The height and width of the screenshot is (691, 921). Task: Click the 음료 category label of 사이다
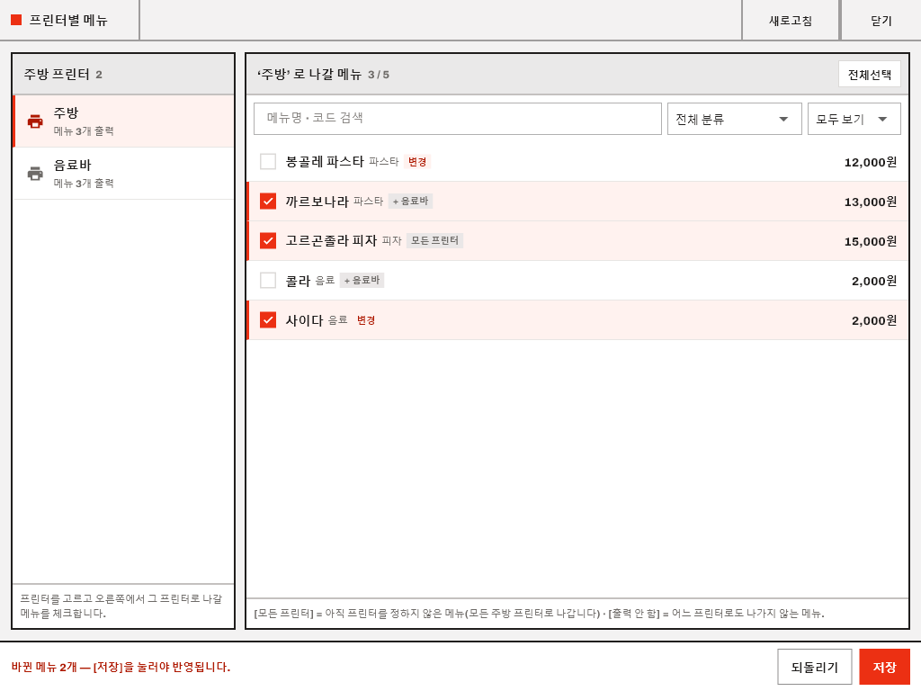coord(338,319)
